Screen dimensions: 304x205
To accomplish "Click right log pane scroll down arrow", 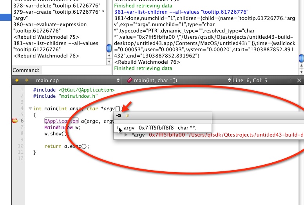I will click(301, 71).
